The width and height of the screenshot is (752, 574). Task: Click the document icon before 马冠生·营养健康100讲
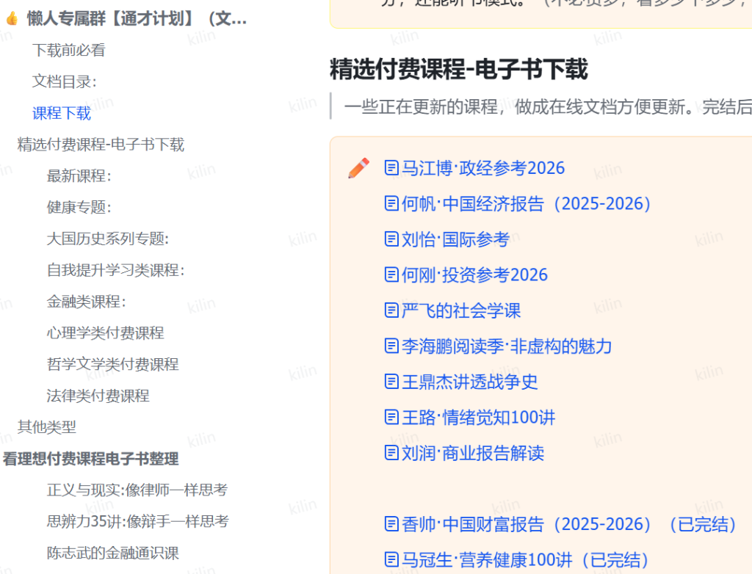coord(391,559)
